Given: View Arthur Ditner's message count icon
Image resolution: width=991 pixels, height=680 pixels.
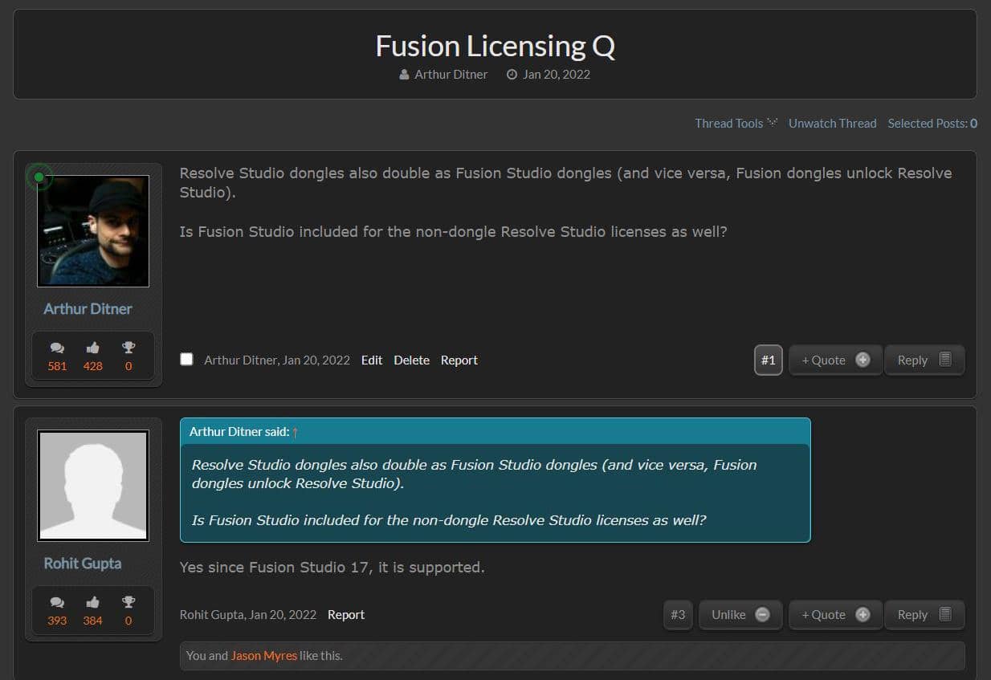Looking at the screenshot, I should [57, 348].
